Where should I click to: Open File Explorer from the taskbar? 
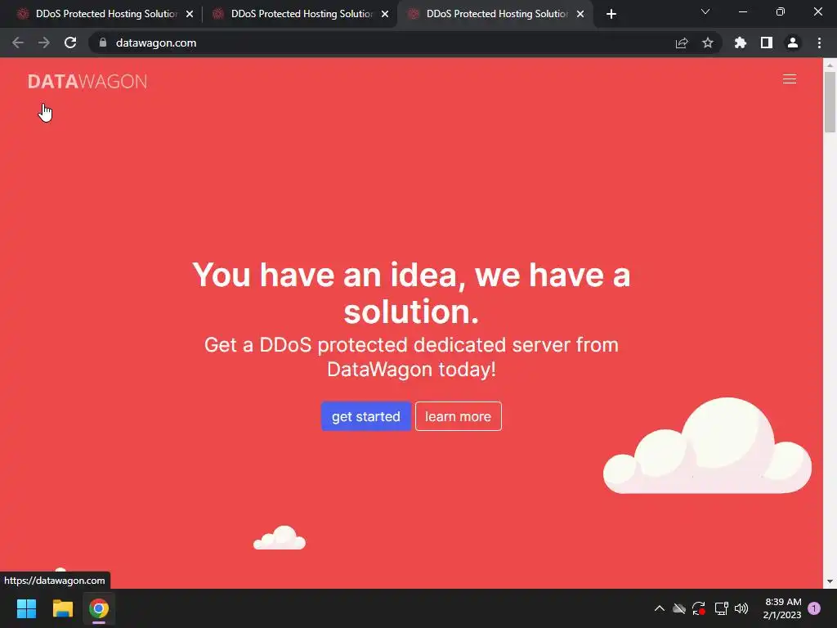pos(62,608)
